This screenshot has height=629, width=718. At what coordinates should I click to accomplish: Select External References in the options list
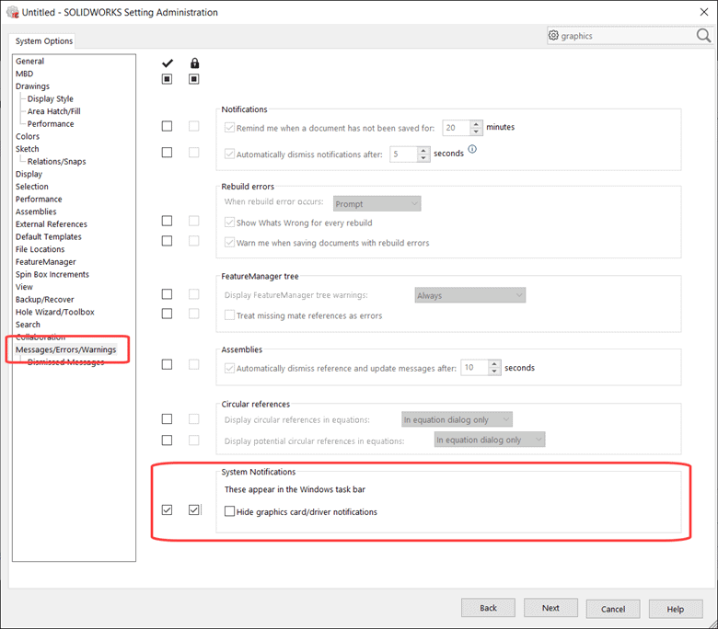click(52, 224)
